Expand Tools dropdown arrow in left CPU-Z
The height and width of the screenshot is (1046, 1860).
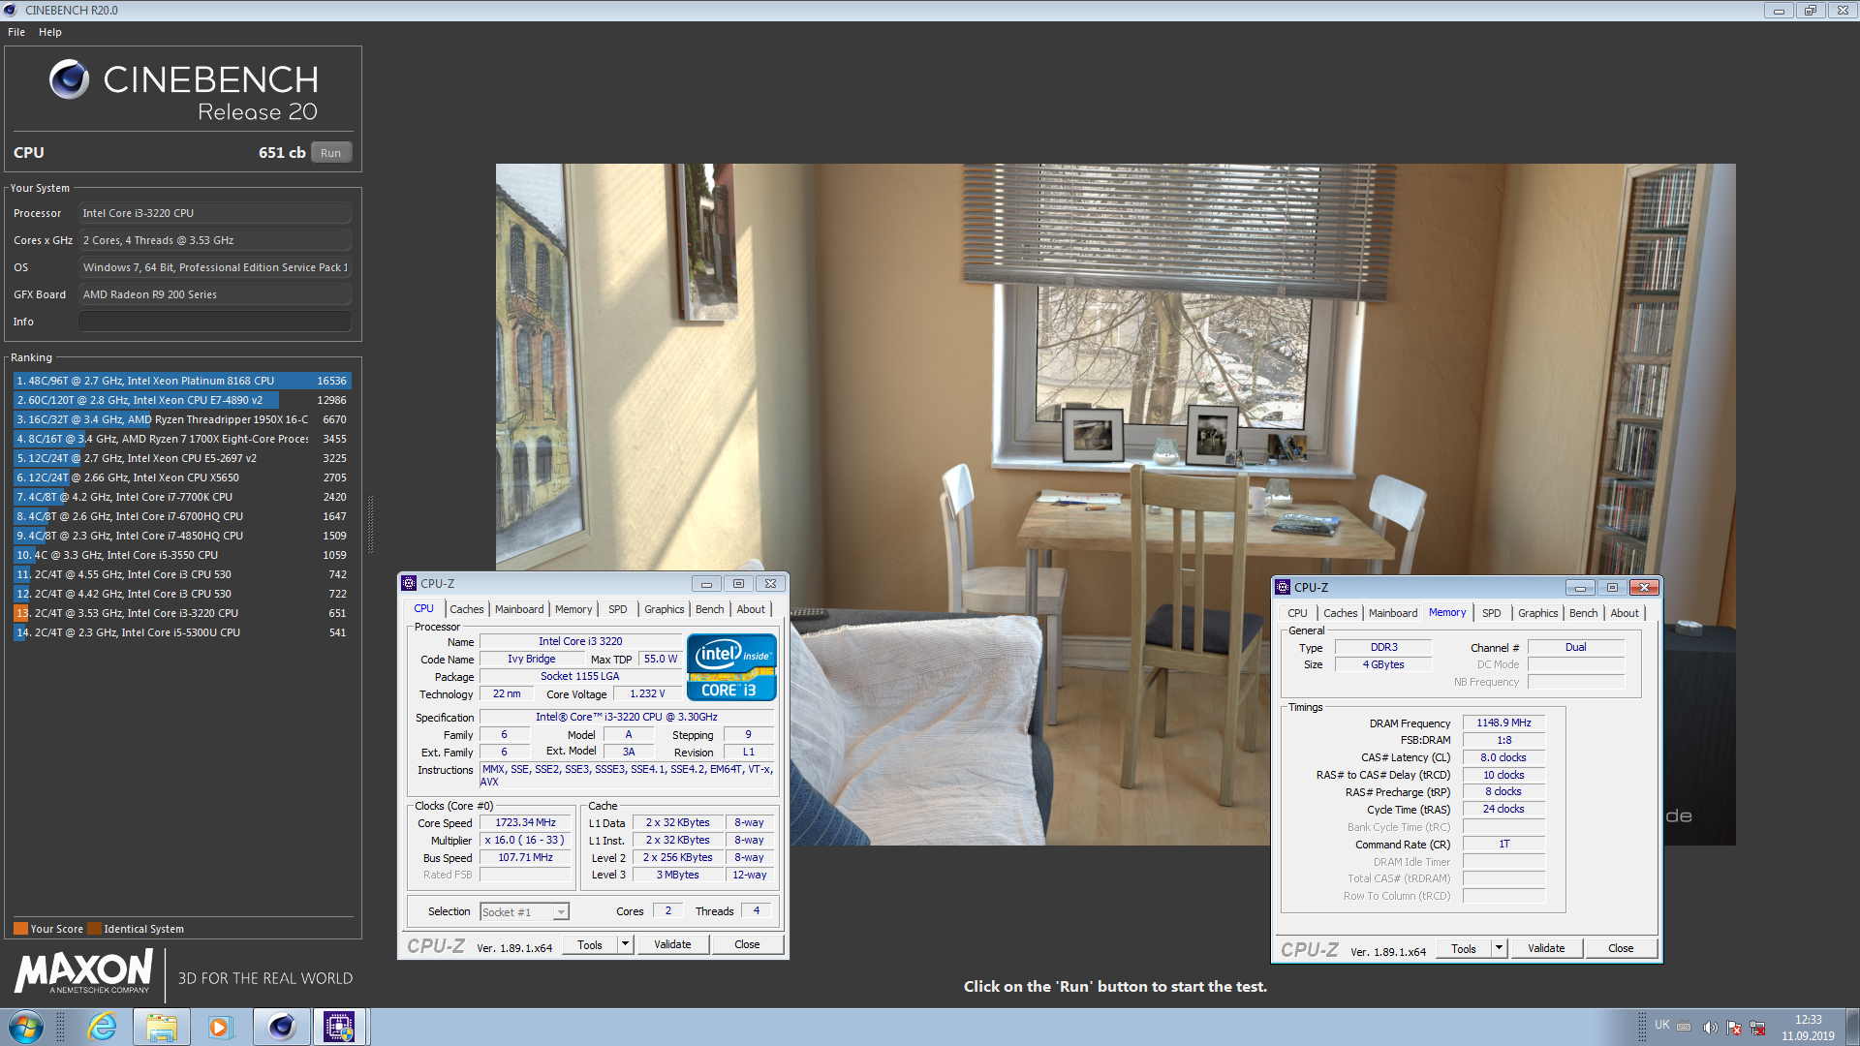(x=625, y=945)
